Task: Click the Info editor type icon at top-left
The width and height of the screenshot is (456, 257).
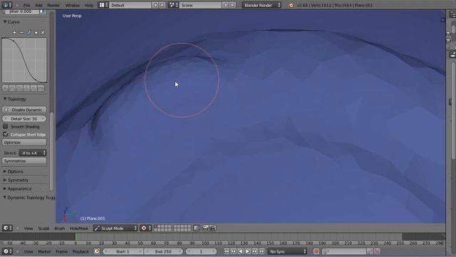Action: [x=6, y=5]
